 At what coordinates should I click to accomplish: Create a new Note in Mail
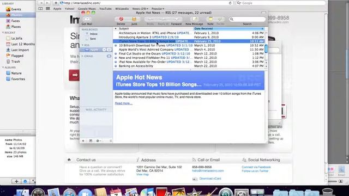pos(210,20)
